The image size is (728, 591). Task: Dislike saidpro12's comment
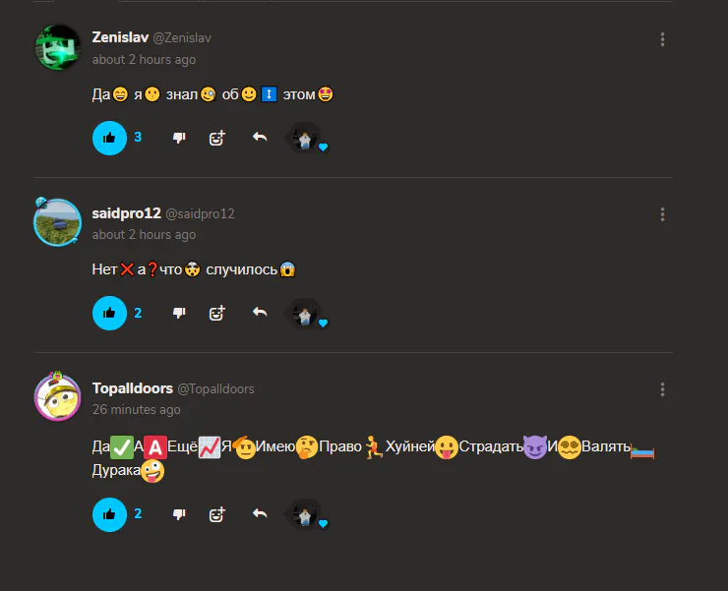coord(179,313)
